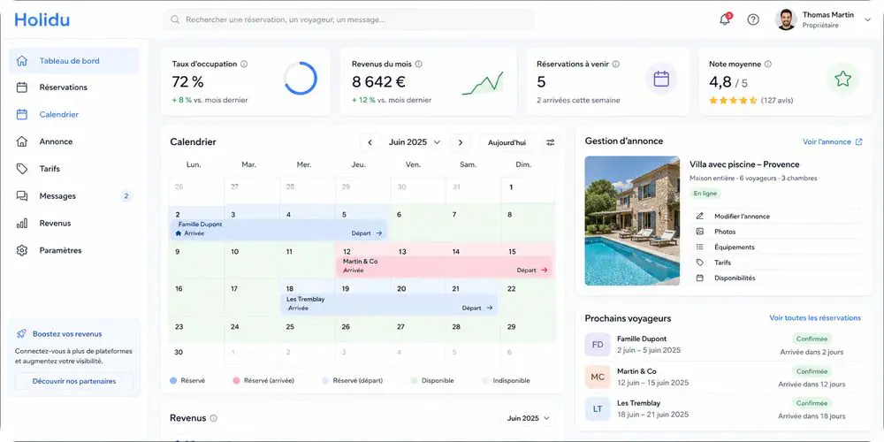Click the purple calendar icon in reservations card
This screenshot has width=884, height=442.
tap(661, 79)
